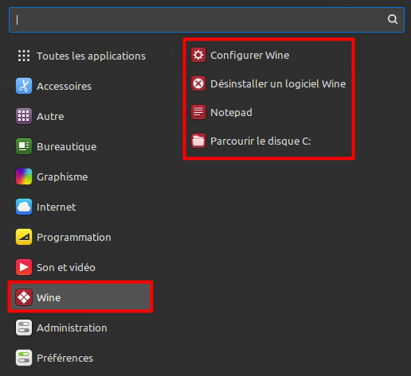The image size is (411, 376).
Task: Open the Préférences category
Action: click(81, 358)
